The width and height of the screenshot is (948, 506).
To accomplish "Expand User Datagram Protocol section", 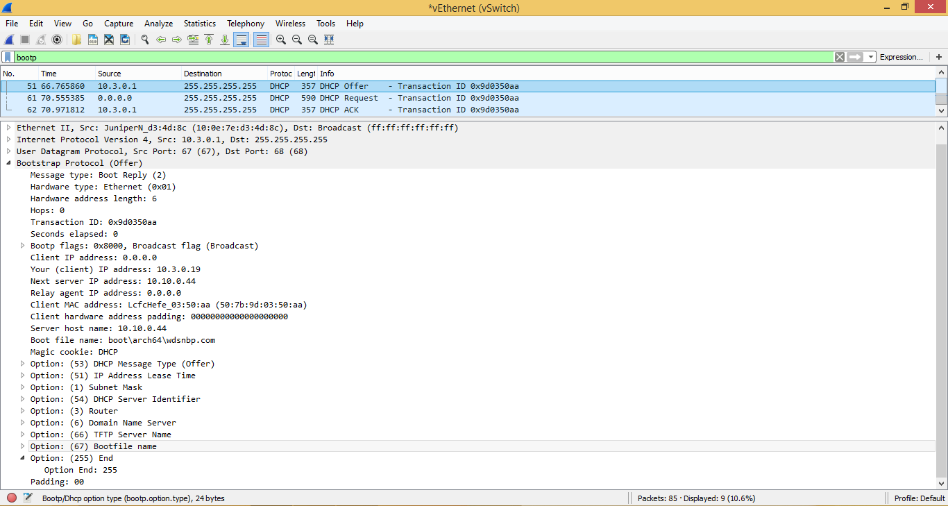I will pos(9,151).
